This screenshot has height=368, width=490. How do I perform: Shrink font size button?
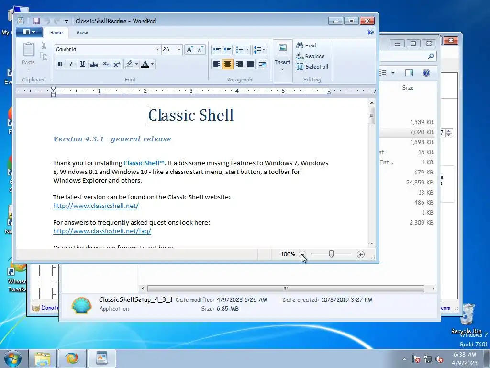(x=200, y=49)
